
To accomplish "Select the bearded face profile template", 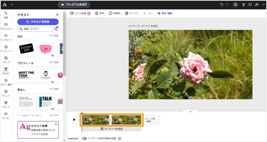I will 46,75.
